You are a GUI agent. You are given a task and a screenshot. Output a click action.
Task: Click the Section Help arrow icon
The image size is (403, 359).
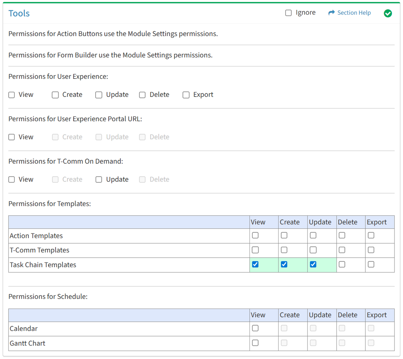[331, 13]
